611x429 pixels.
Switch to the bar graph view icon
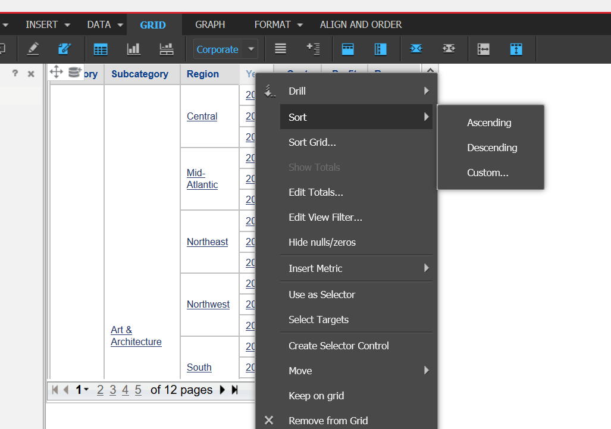pyautogui.click(x=134, y=49)
